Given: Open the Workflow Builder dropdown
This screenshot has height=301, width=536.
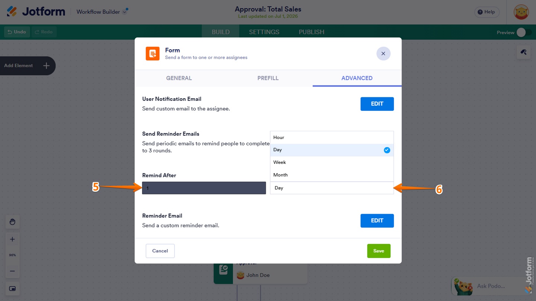Looking at the screenshot, I should pyautogui.click(x=102, y=12).
